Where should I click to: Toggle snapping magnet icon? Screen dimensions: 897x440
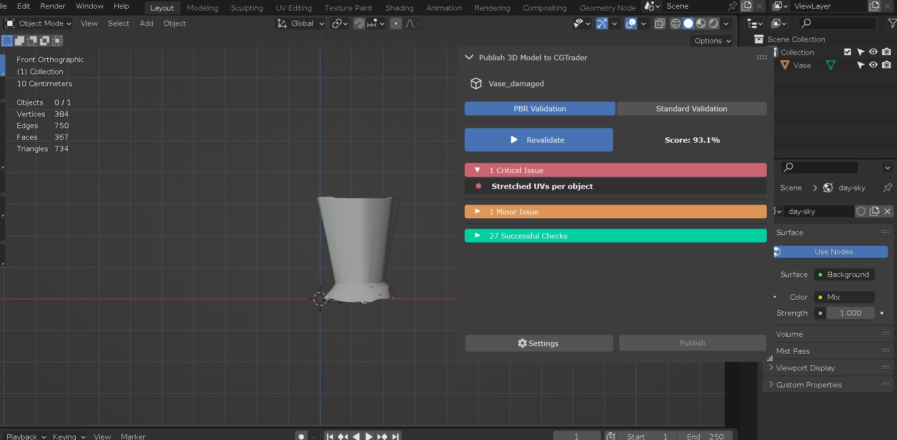(359, 23)
